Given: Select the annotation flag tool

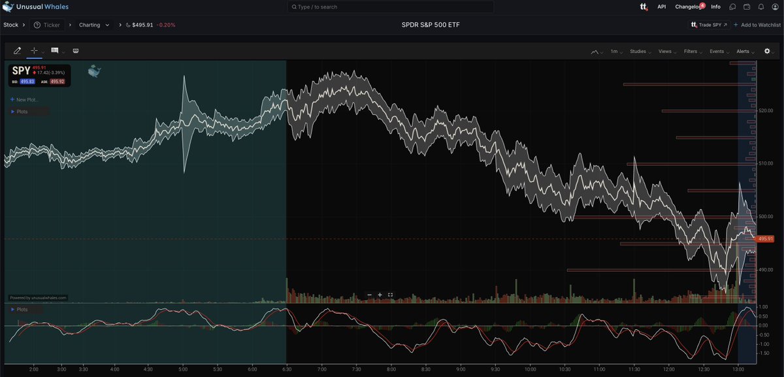Looking at the screenshot, I should 55,50.
